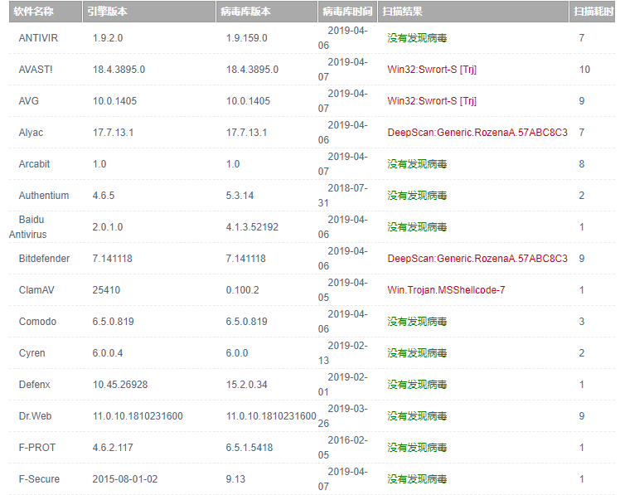Select the Defenx software name
Image resolution: width=620 pixels, height=495 pixels.
tap(35, 385)
